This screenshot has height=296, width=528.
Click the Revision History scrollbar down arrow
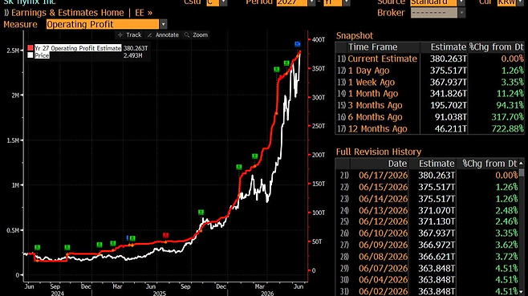(522, 292)
